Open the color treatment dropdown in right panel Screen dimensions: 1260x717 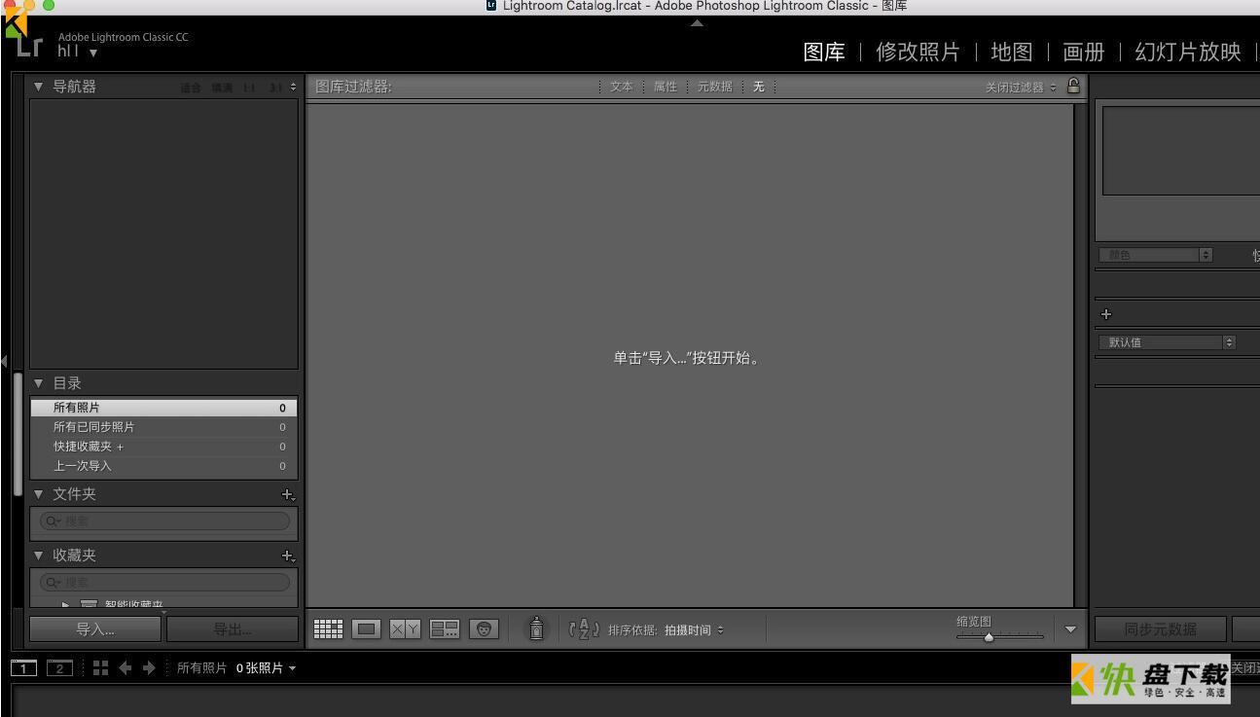(1156, 255)
